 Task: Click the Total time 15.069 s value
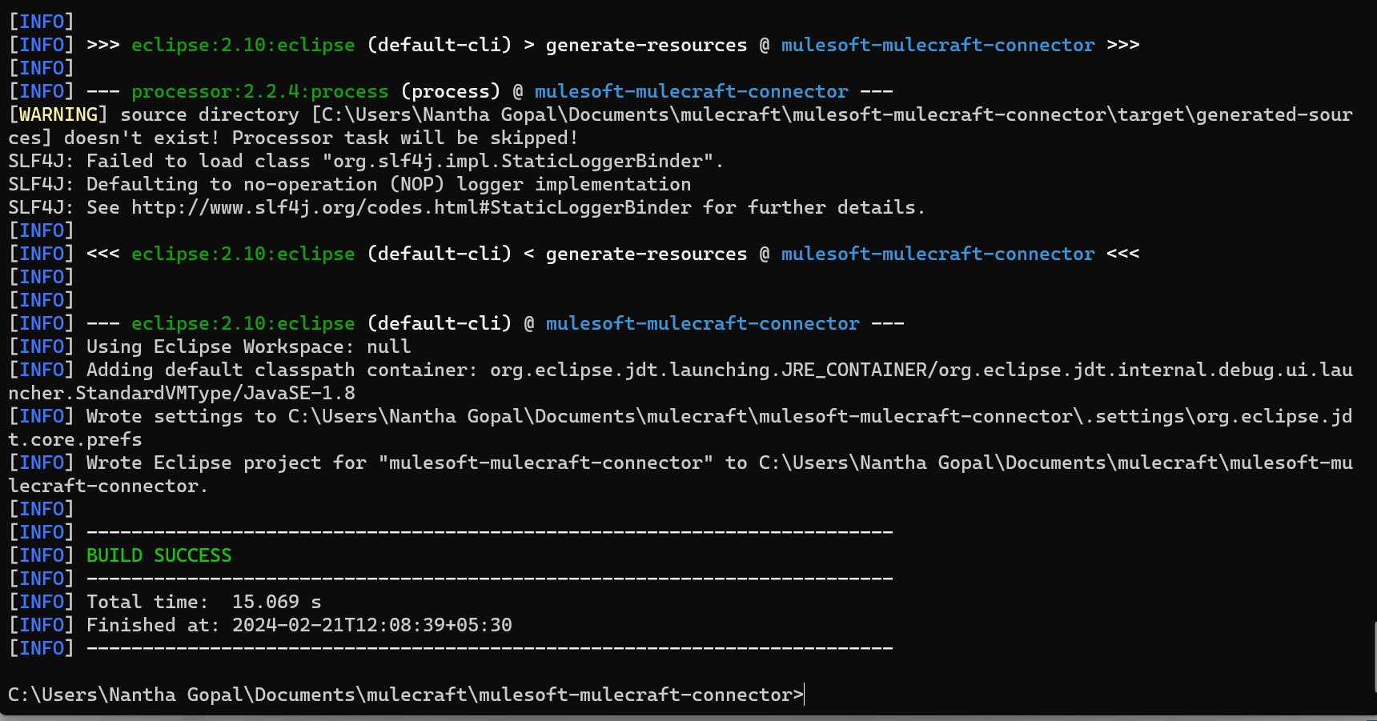(x=276, y=602)
